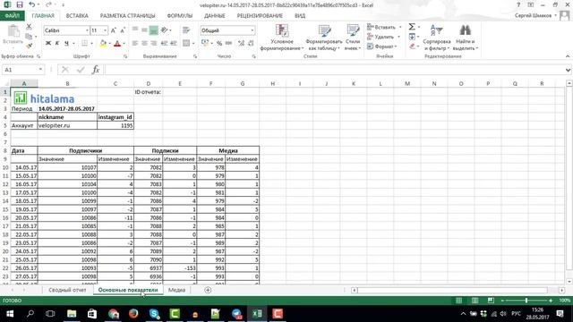Open the Сергей Шмаков account dropdown
This screenshot has height=322, width=573.
pyautogui.click(x=535, y=16)
